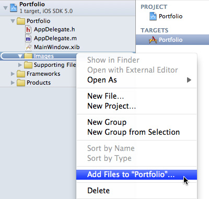Expand the Products group triangle
The width and height of the screenshot is (209, 199).
(13, 83)
